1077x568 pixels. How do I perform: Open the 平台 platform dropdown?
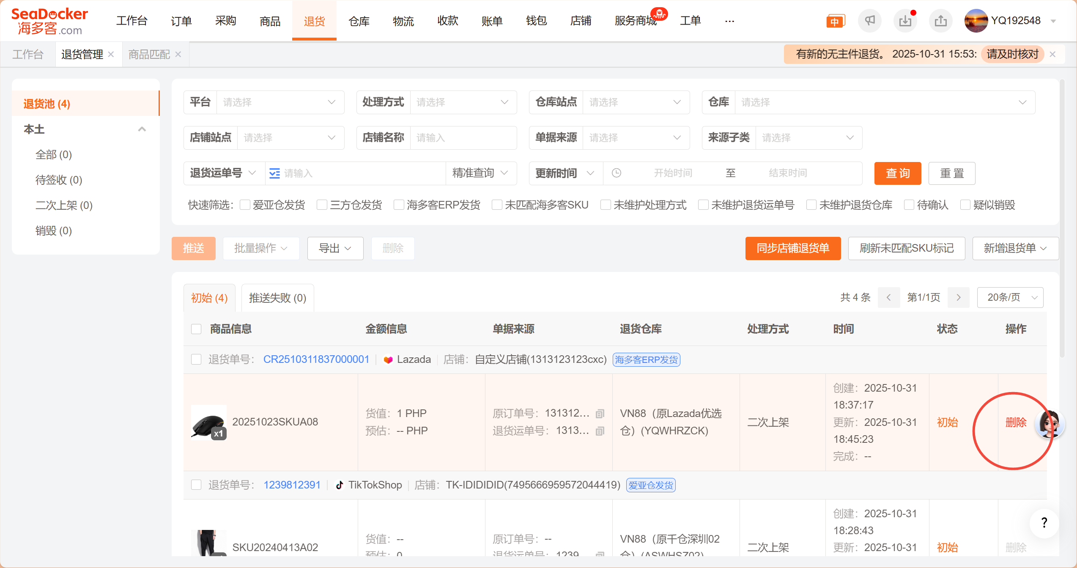[x=280, y=102]
